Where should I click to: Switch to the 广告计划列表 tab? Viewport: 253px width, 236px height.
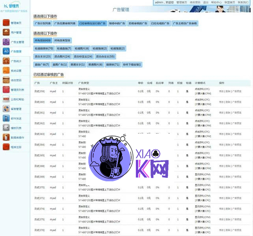[x=42, y=24]
